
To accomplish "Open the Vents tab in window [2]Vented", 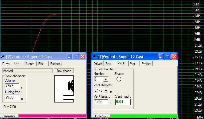I will (30, 64).
